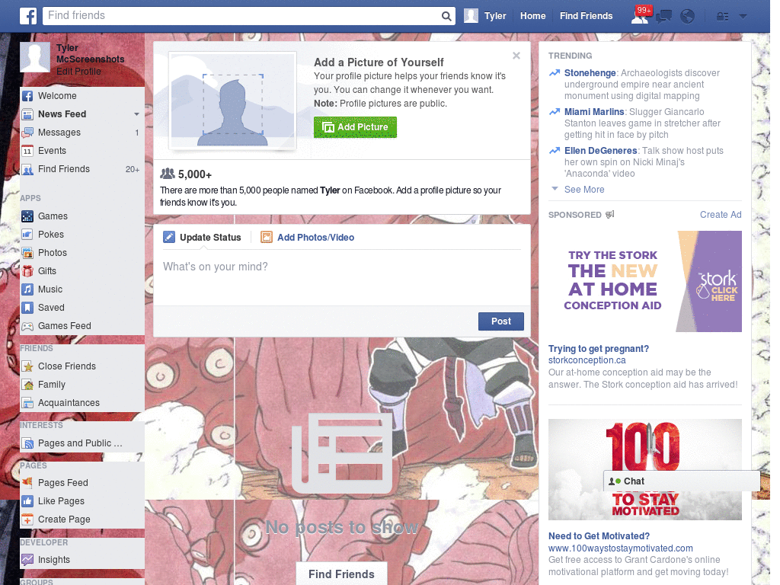780x585 pixels.
Task: Click Tyler McScreenshots profile thumbnail
Action: click(x=35, y=57)
